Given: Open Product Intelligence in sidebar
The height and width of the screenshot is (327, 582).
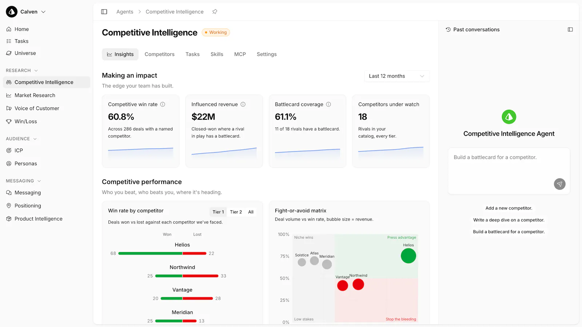Looking at the screenshot, I should (47, 219).
